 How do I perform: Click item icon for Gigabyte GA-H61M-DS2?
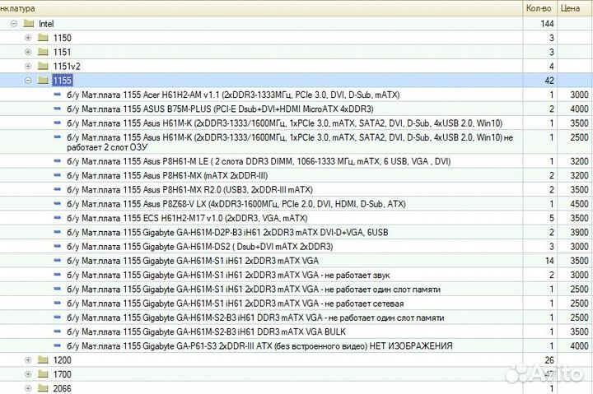click(x=58, y=246)
